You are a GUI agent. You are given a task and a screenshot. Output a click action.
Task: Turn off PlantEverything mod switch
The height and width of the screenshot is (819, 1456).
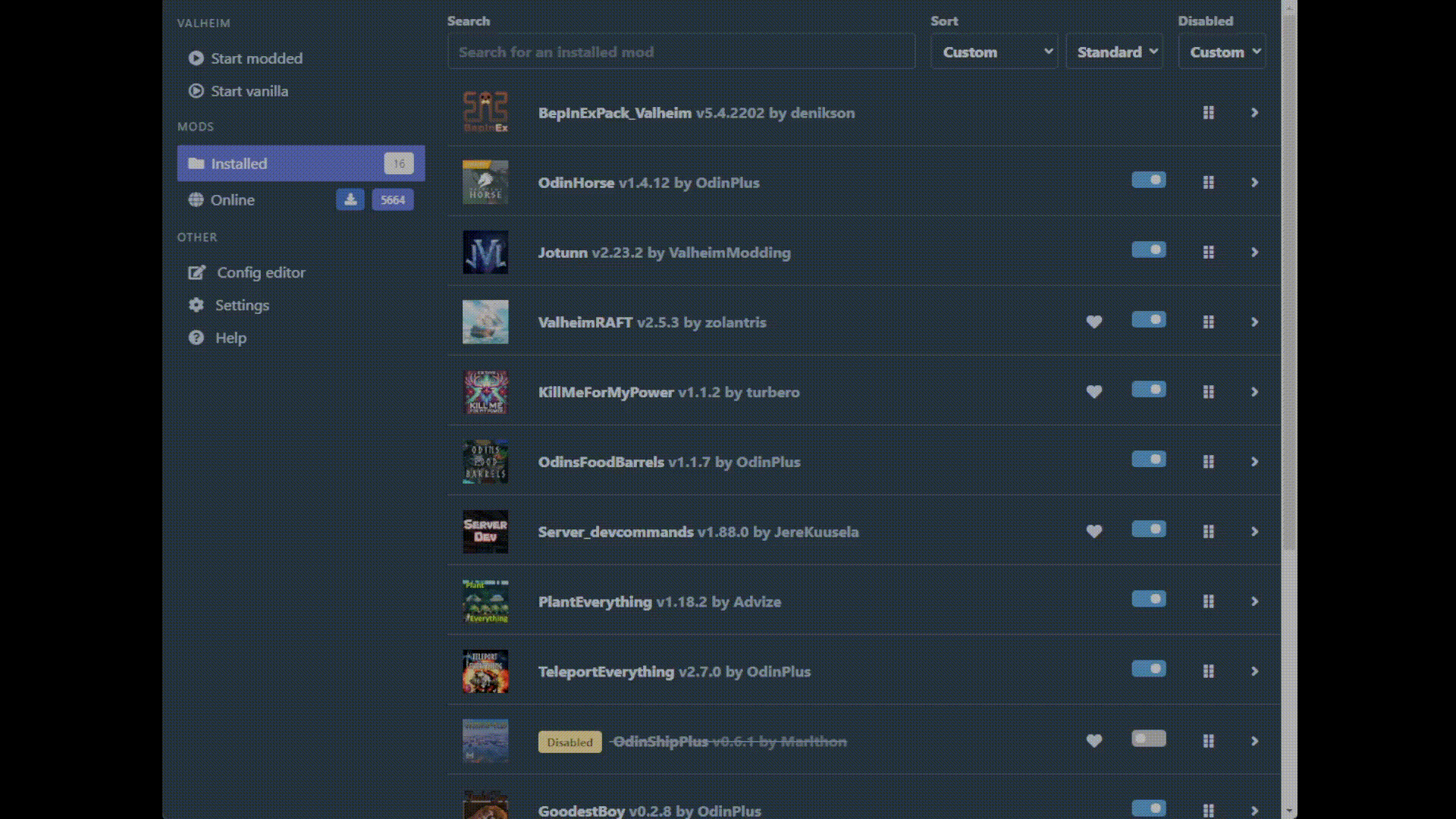point(1148,599)
